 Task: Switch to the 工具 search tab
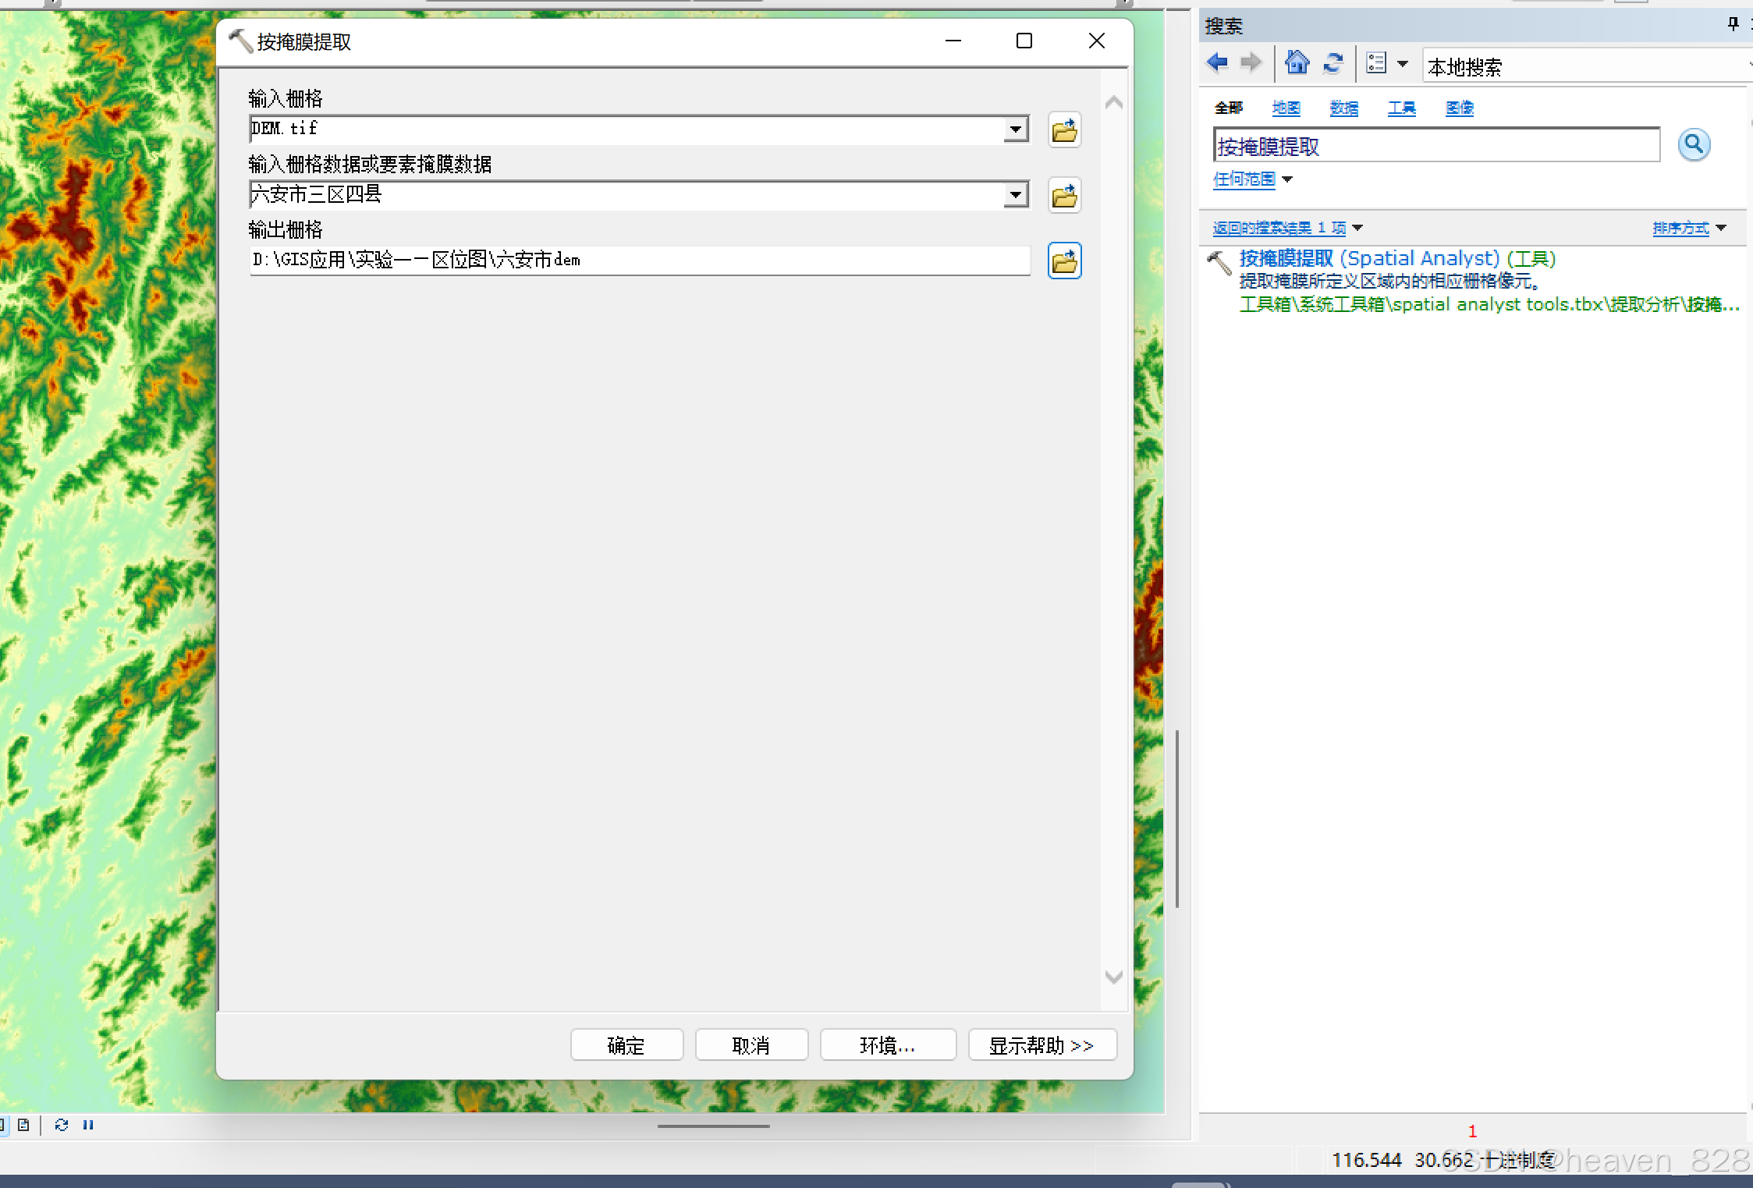[x=1401, y=108]
